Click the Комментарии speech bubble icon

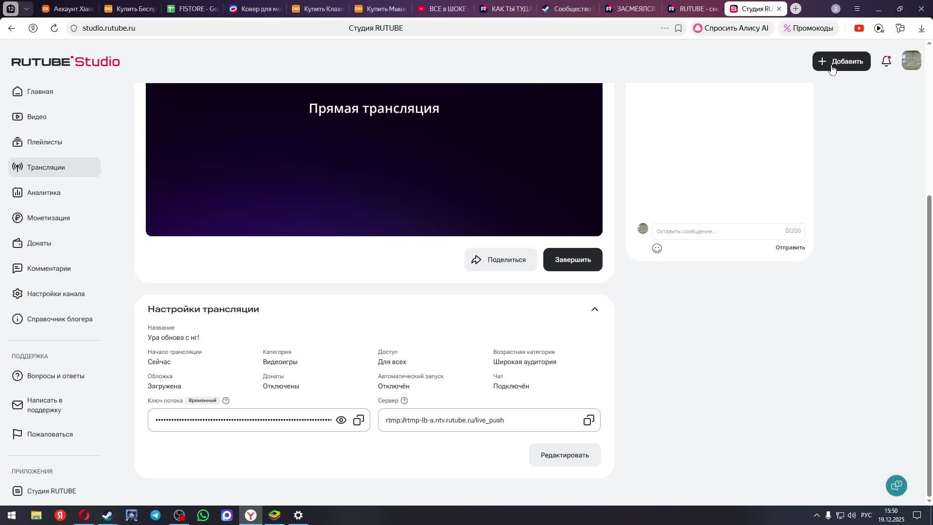point(17,268)
